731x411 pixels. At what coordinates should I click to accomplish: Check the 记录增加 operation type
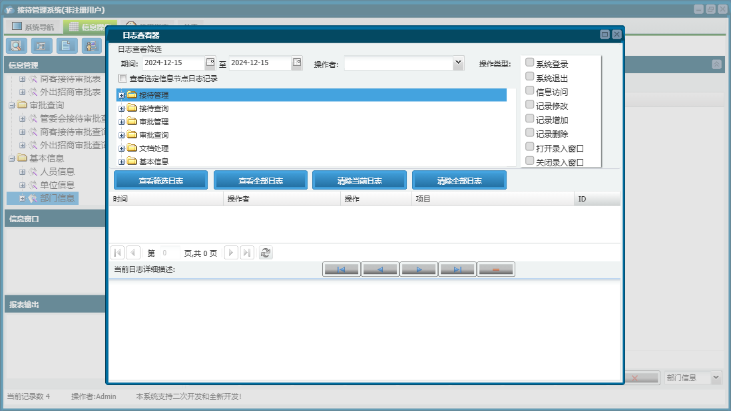529,118
